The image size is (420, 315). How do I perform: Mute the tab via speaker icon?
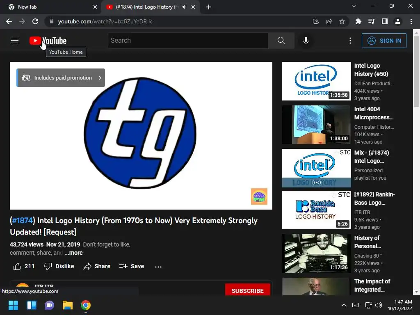tap(184, 7)
